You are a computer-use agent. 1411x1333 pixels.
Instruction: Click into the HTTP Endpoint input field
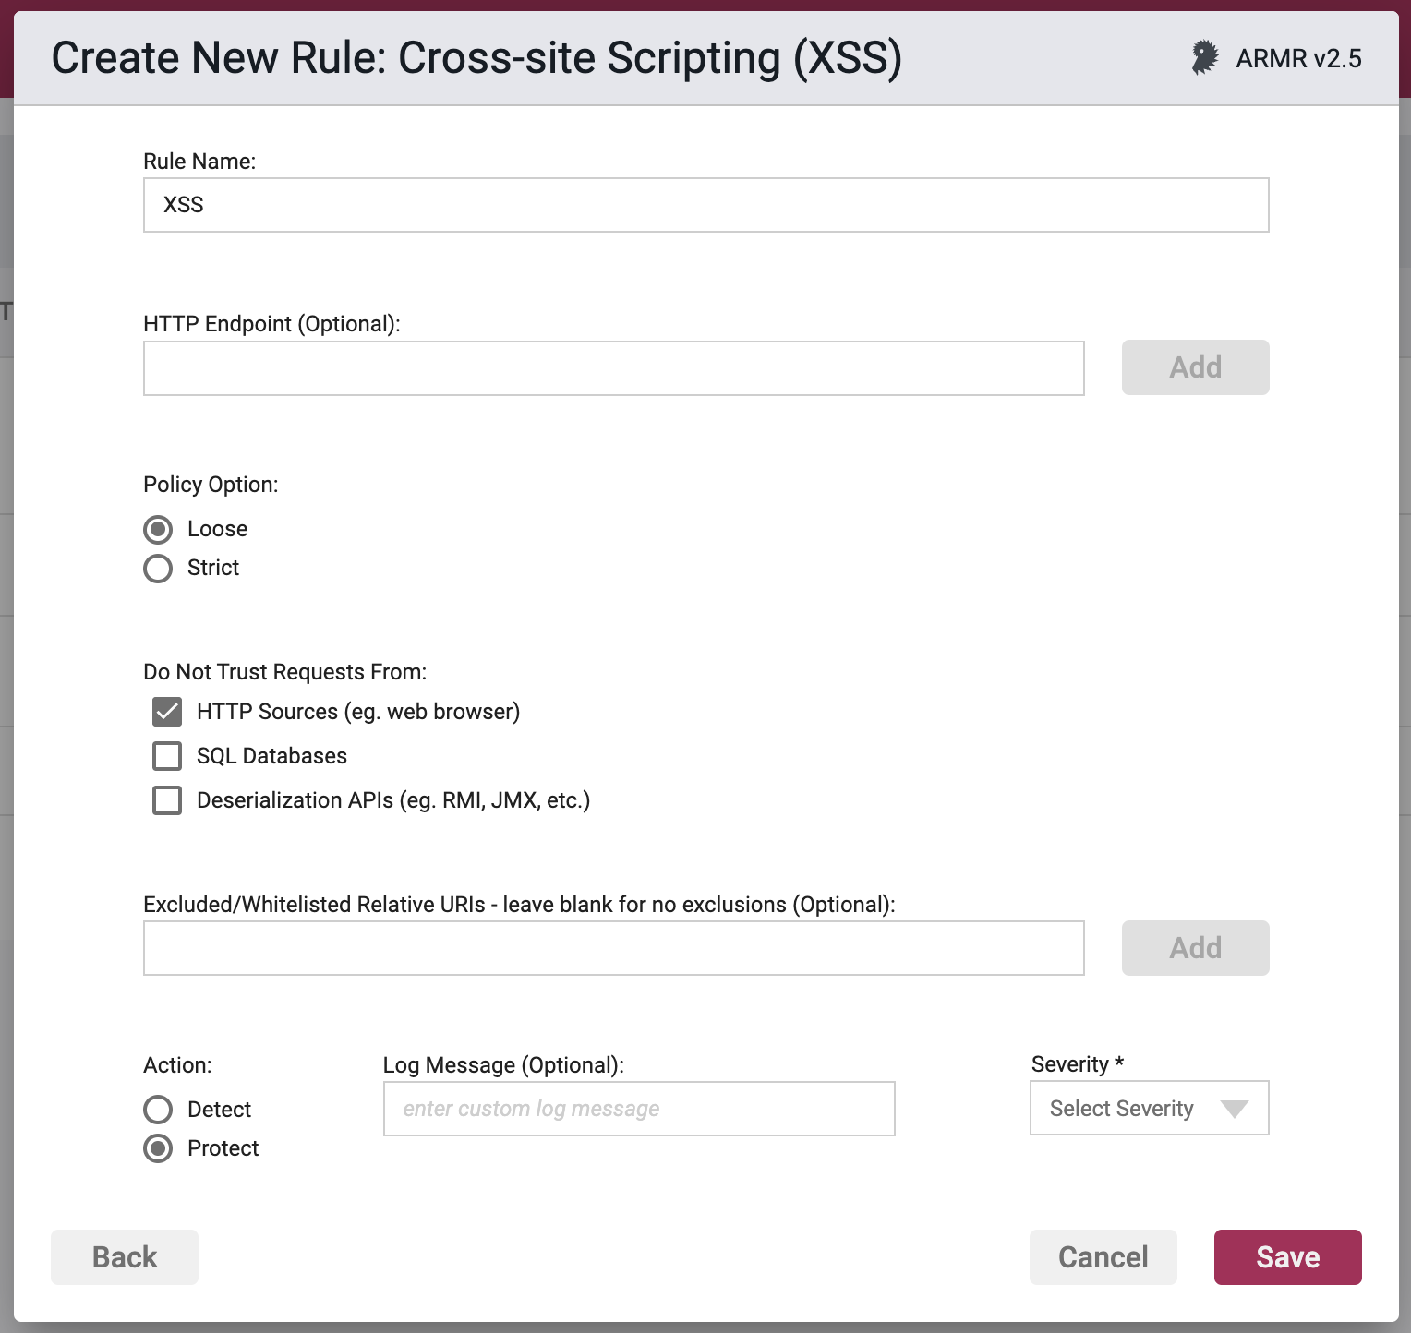click(614, 368)
